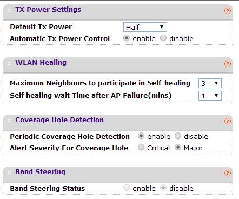Set alert severity to Critical
Screen dimensions: 239x199
click(141, 147)
